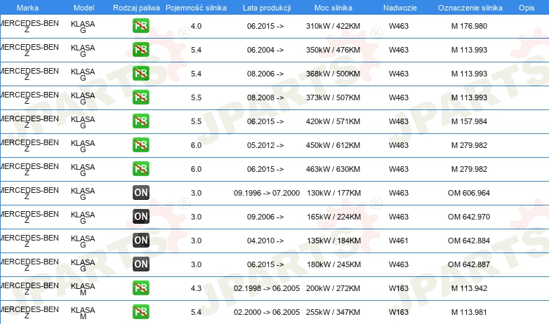Select the Opis column header
Viewport: 549px width, 324px height.
tap(527, 8)
